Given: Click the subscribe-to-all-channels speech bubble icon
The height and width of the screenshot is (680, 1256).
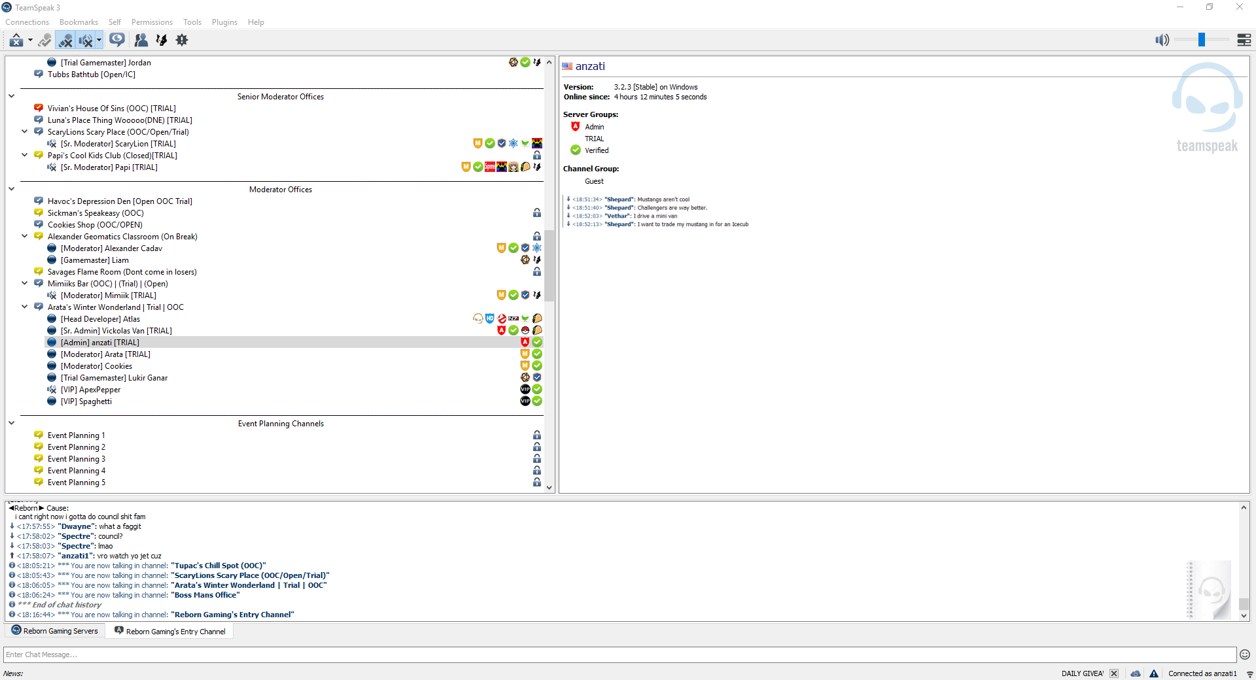Looking at the screenshot, I should (117, 41).
